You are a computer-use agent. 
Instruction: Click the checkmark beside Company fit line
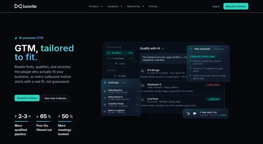190,68
